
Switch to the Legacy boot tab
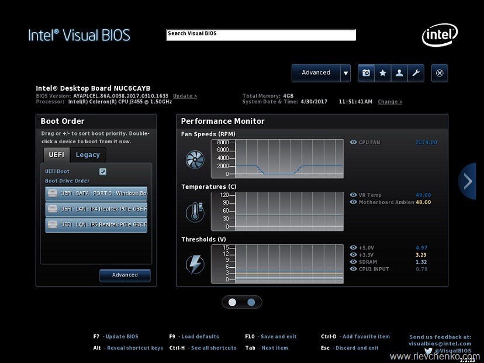click(88, 155)
